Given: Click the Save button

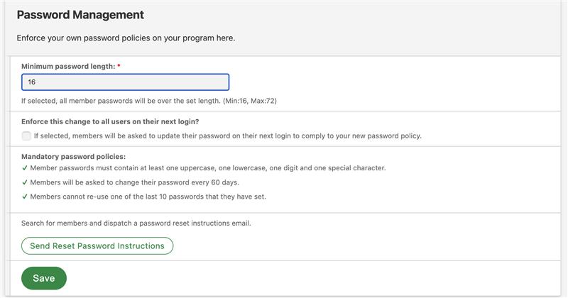Looking at the screenshot, I should tap(44, 278).
